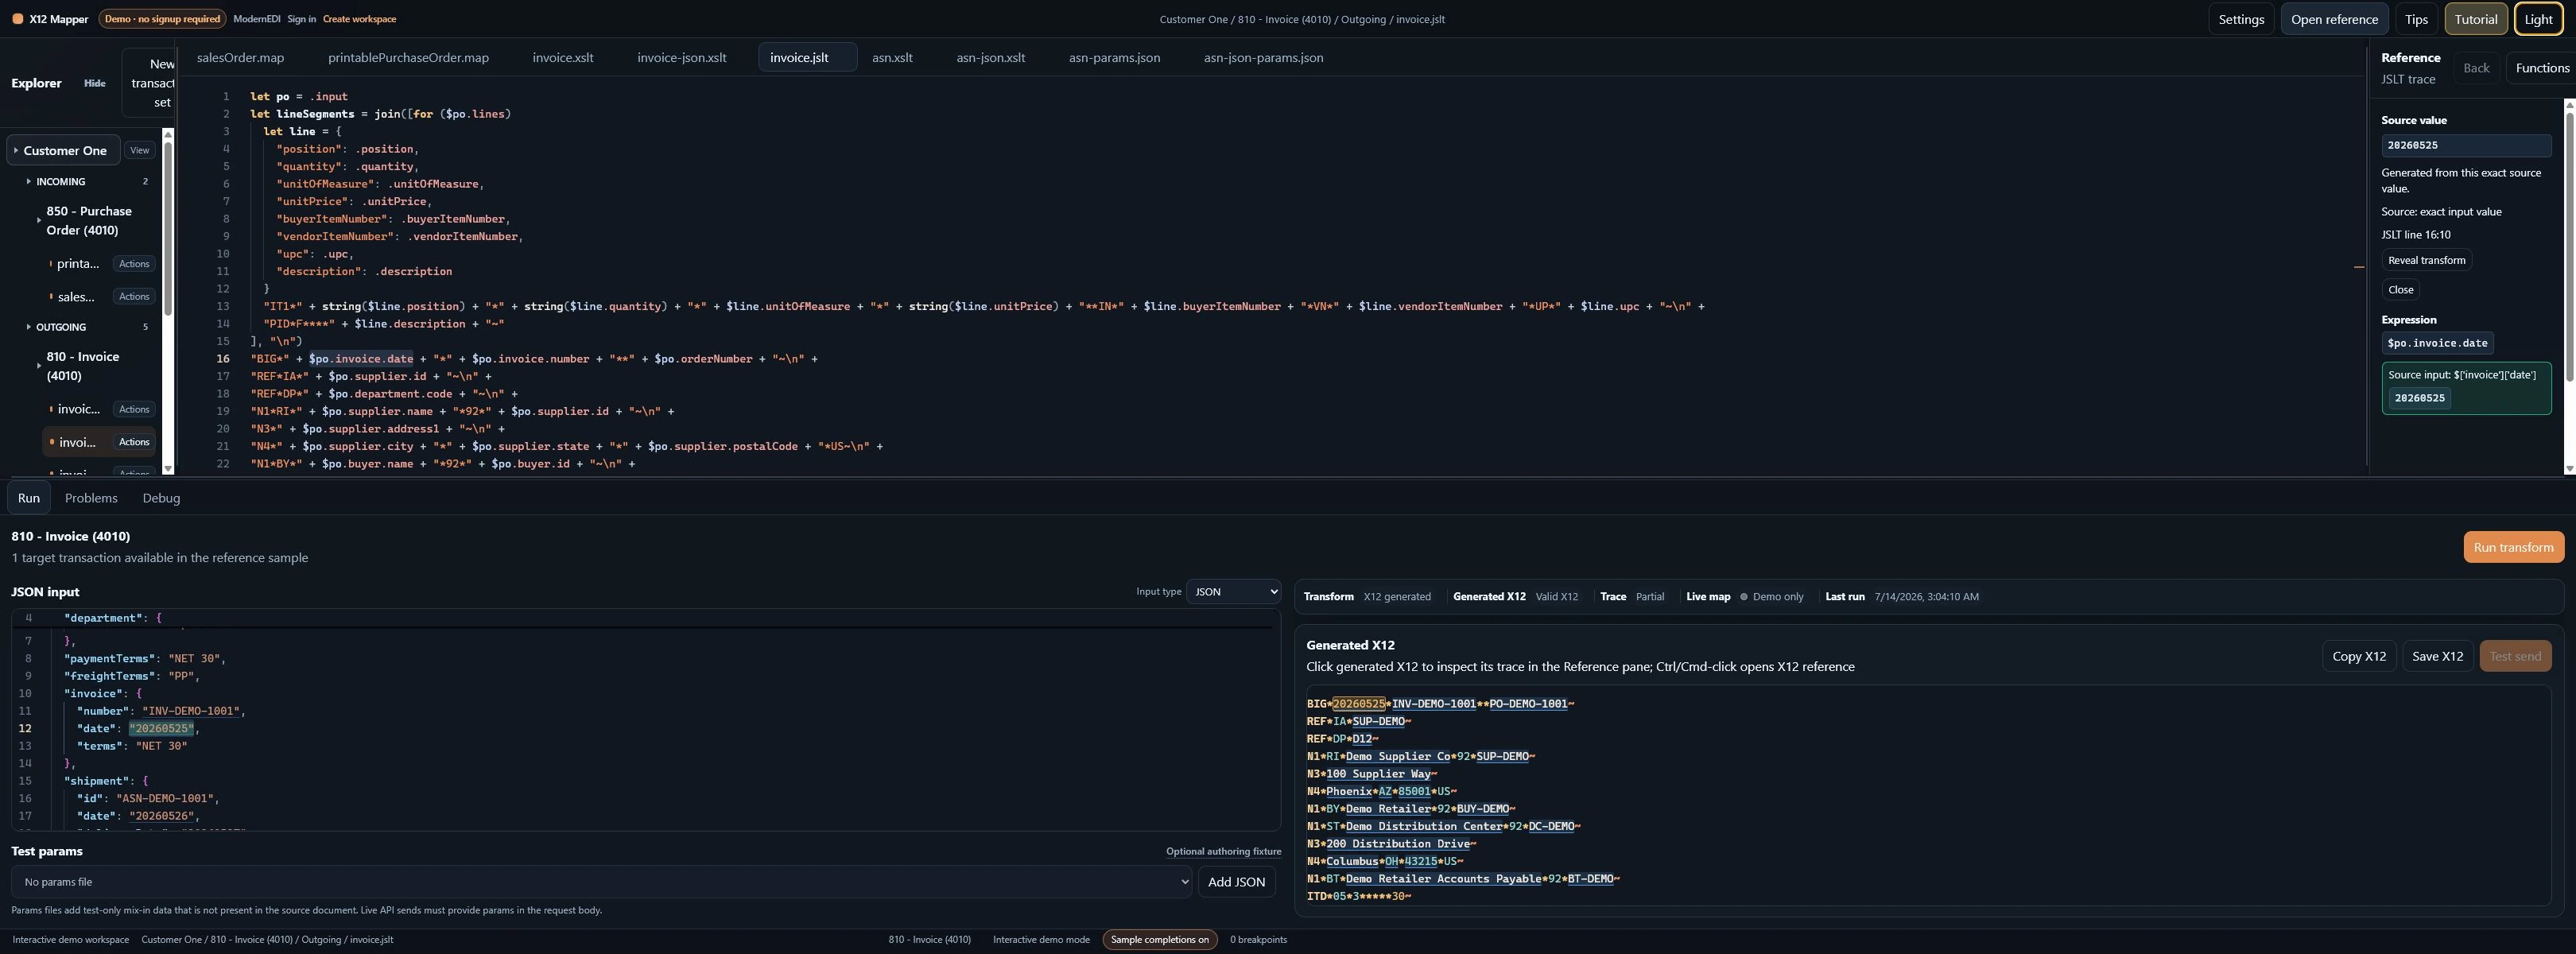Open the asn-json-params.json tab
Screen dimensions: 2576x954
tap(1263, 57)
